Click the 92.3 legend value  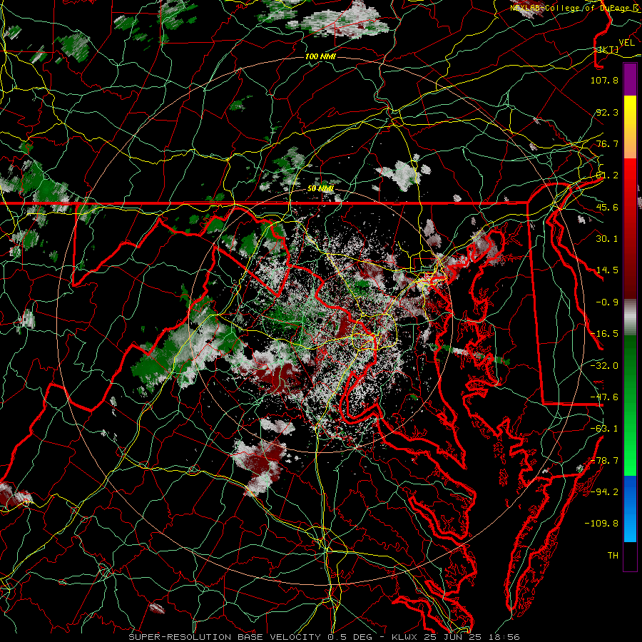point(607,112)
